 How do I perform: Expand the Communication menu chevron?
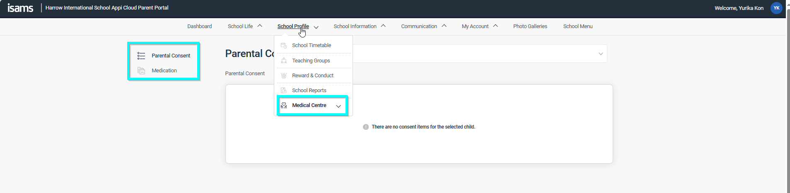(444, 26)
